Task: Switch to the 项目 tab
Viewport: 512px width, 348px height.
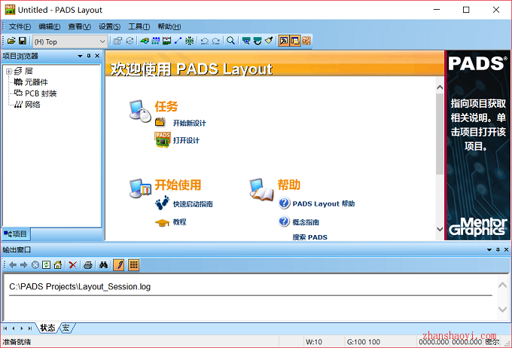Action: [15, 234]
